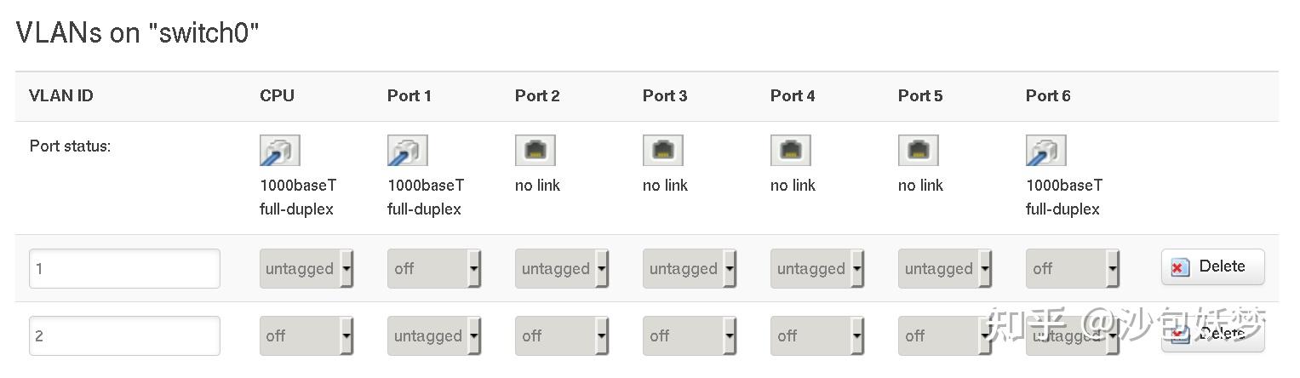
Task: Focus the VLAN ID 1 input field
Action: [124, 269]
